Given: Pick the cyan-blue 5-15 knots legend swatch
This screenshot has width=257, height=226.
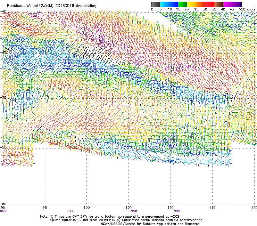Looking at the screenshot, I should (169, 4).
